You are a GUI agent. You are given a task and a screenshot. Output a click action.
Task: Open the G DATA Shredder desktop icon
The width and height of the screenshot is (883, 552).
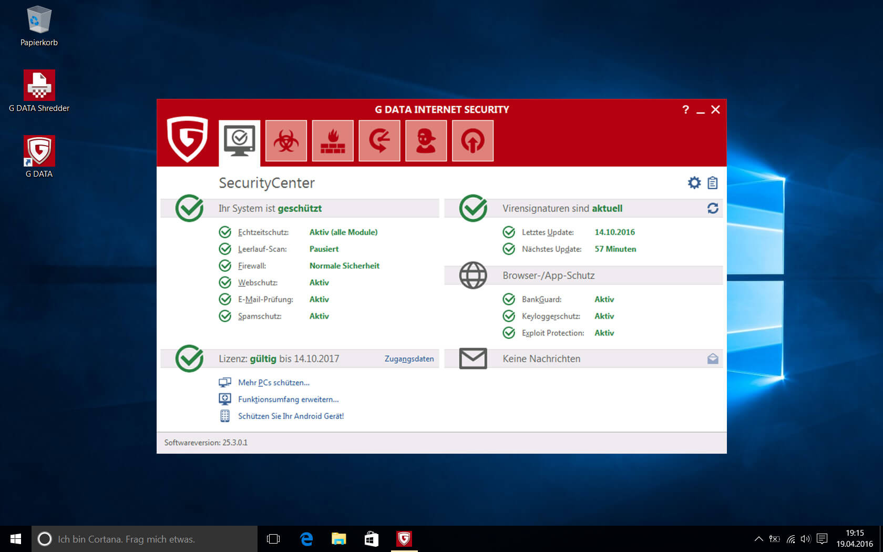coord(39,91)
